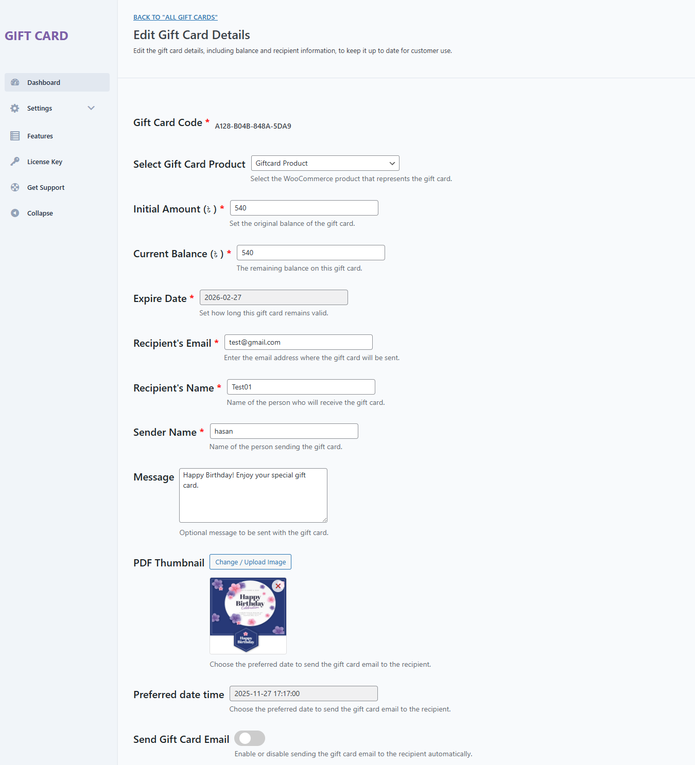Image resolution: width=695 pixels, height=765 pixels.
Task: Enable the Send Gift Card Email toggle
Action: point(250,738)
